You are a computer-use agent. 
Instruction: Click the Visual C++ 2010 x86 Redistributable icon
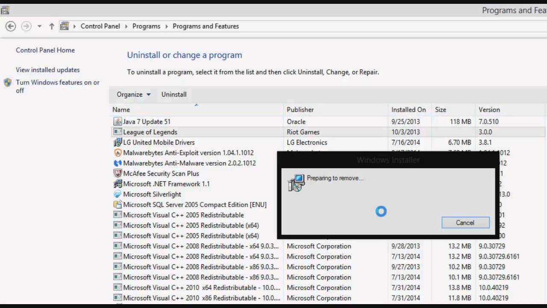coord(118,298)
